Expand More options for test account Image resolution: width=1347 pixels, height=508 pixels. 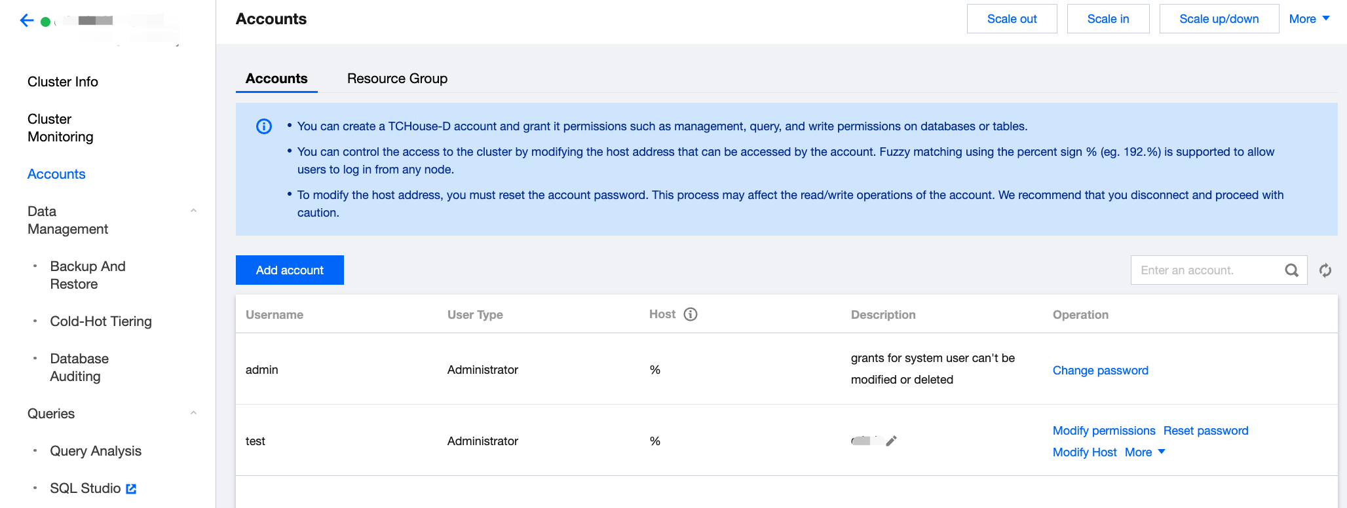tap(1145, 452)
